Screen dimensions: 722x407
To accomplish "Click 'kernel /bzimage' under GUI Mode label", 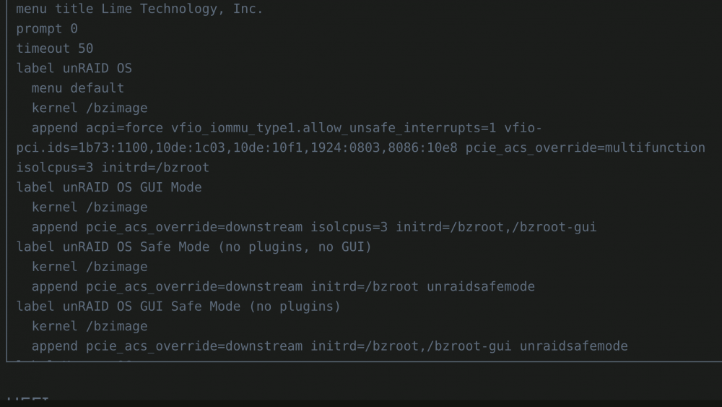I will tap(90, 207).
